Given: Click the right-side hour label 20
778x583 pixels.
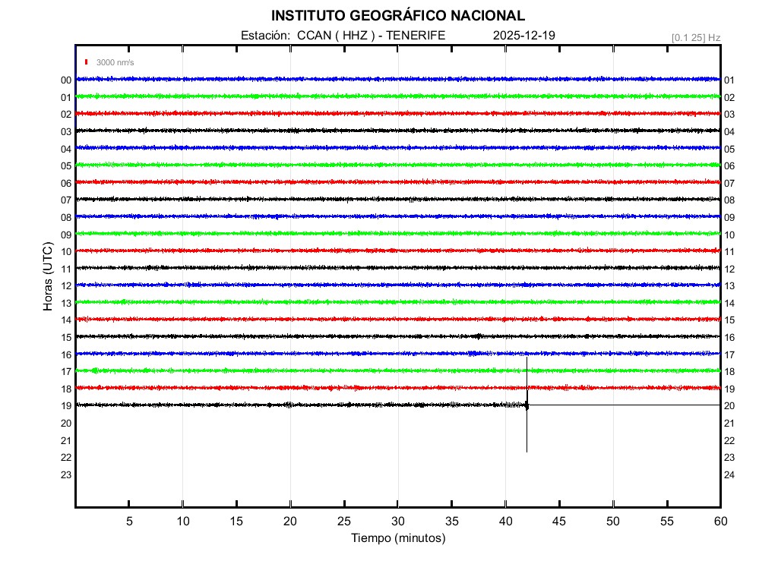Looking at the screenshot, I should pos(729,406).
